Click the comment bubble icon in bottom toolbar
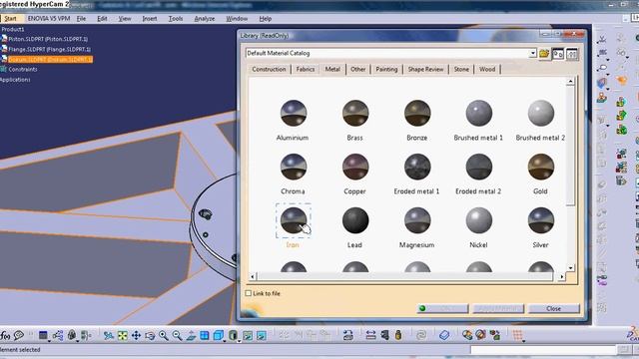639x359 pixels. [x=19, y=335]
